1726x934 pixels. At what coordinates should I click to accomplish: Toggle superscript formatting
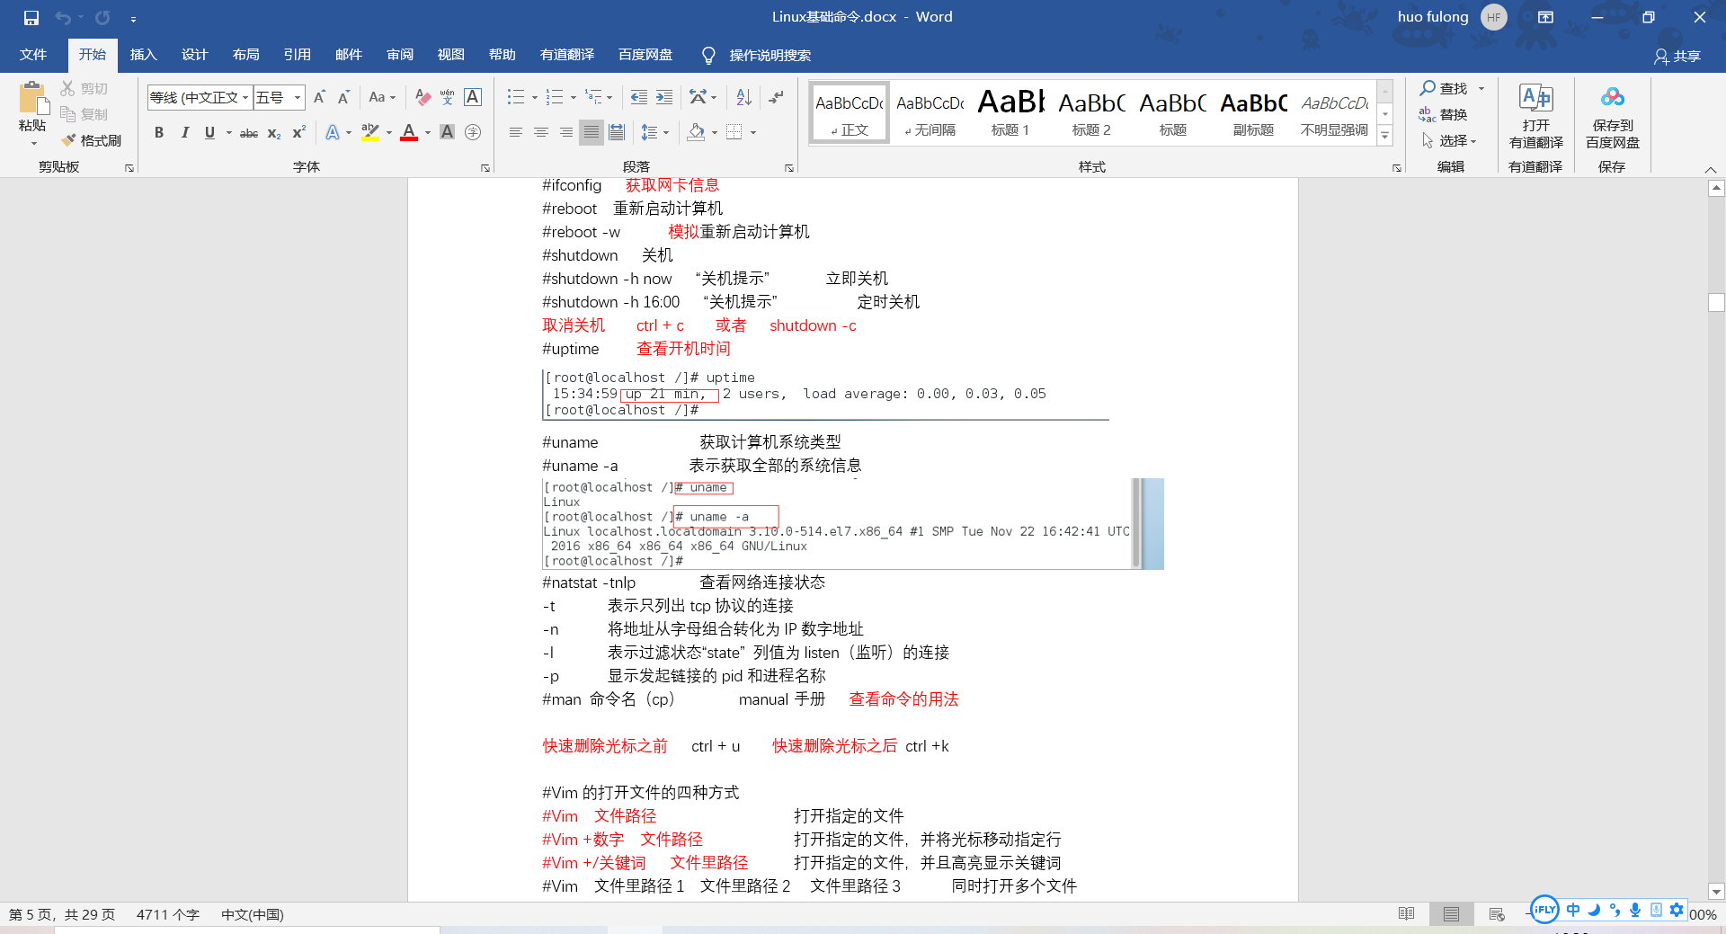(299, 132)
